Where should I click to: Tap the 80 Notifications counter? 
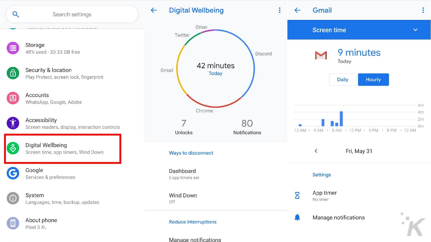point(247,127)
